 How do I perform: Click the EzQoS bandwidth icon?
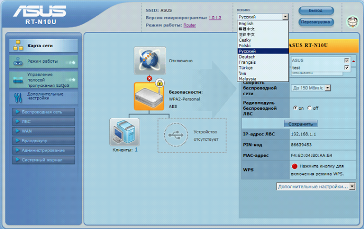[18, 80]
